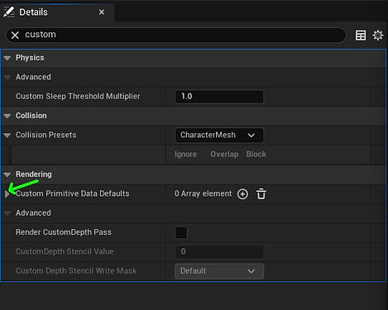Open the CharacterMesh collision preset dropdown
The width and height of the screenshot is (388, 310).
pos(219,136)
